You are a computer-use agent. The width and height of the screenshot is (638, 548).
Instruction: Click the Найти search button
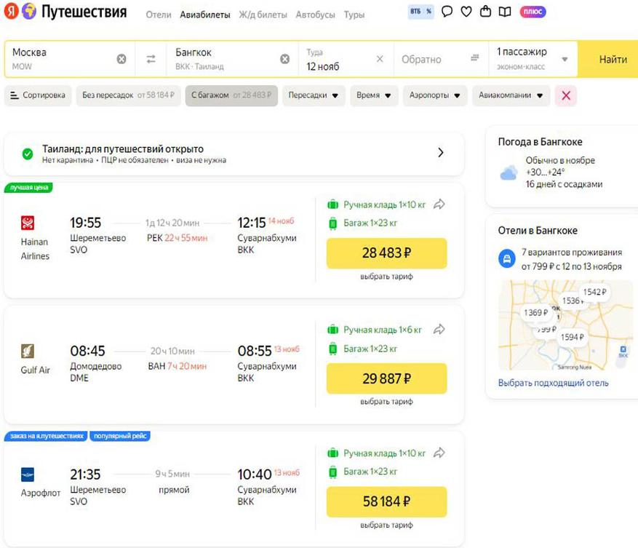click(608, 60)
